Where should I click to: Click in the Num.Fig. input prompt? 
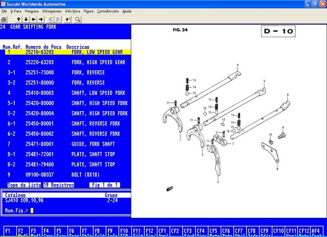click(x=32, y=210)
